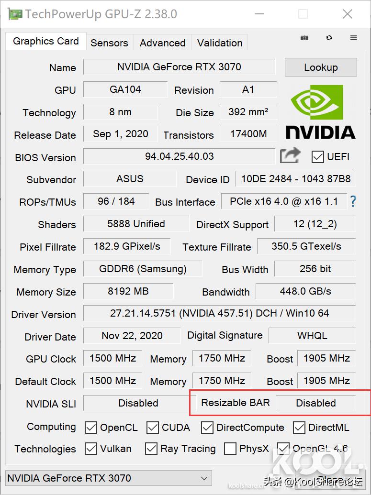The image size is (371, 495).
Task: Open the Advanced tab
Action: 162,43
